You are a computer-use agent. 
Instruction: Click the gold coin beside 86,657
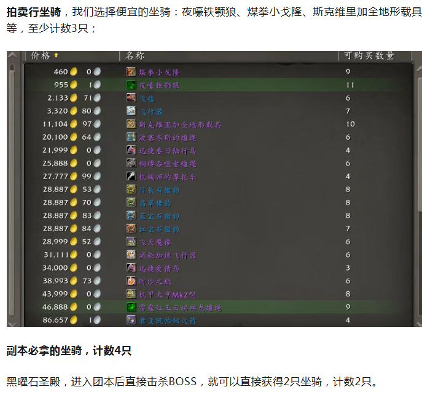[x=74, y=320]
